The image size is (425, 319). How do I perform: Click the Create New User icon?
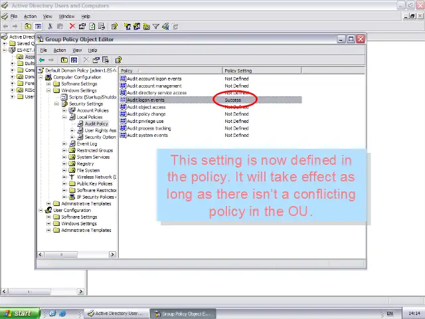127,27
